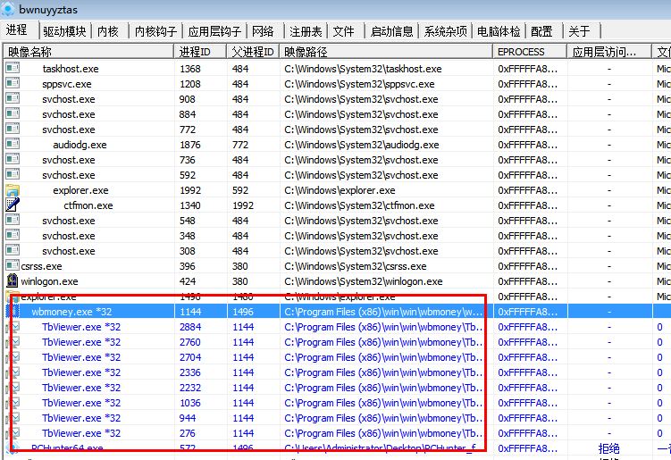Select TbViewer.exe *32 with PID 2336
The height and width of the screenshot is (460, 671).
pos(338,372)
